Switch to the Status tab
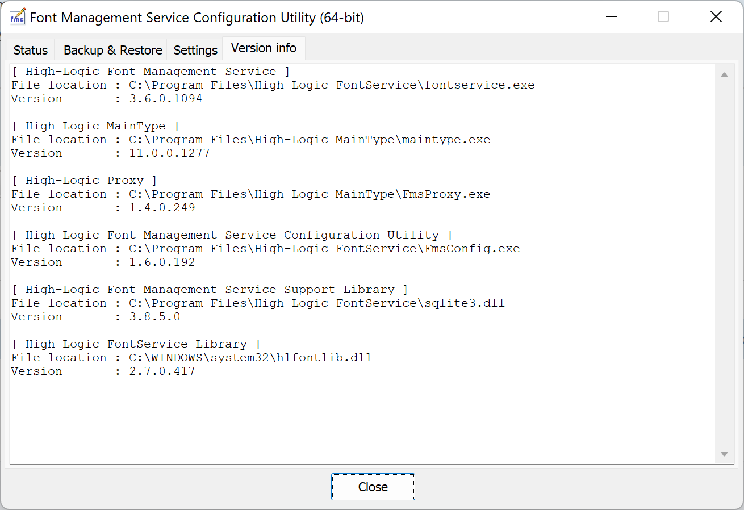The width and height of the screenshot is (744, 510). [x=31, y=50]
